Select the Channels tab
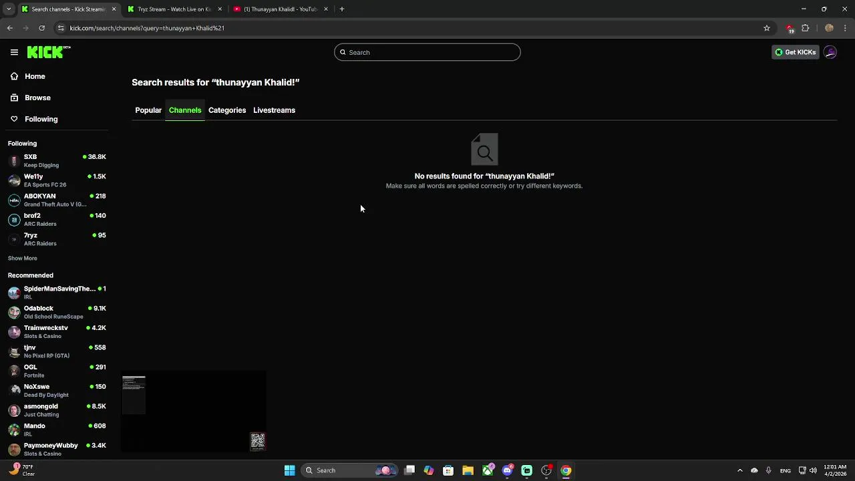The width and height of the screenshot is (855, 481). tap(185, 110)
